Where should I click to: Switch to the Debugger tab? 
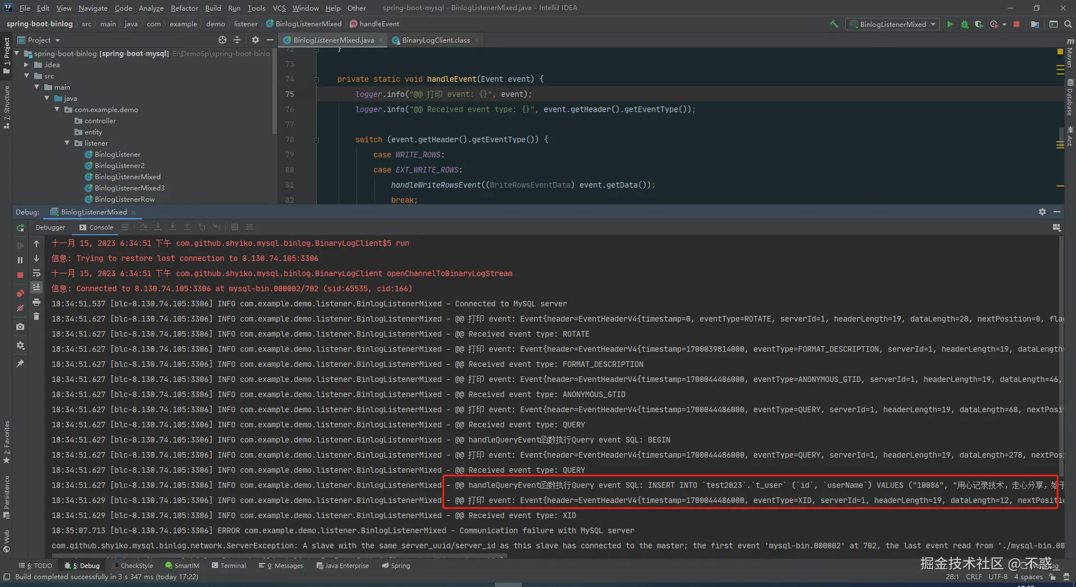point(50,227)
